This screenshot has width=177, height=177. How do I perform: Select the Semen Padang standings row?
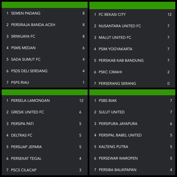point(45,13)
